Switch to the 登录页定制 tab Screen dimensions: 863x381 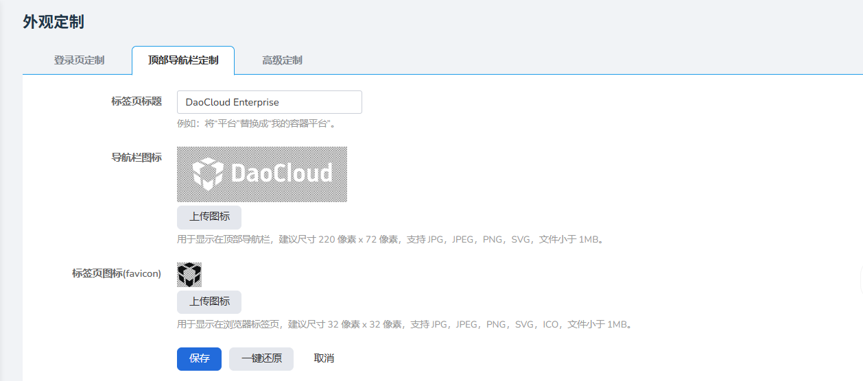[x=79, y=60]
